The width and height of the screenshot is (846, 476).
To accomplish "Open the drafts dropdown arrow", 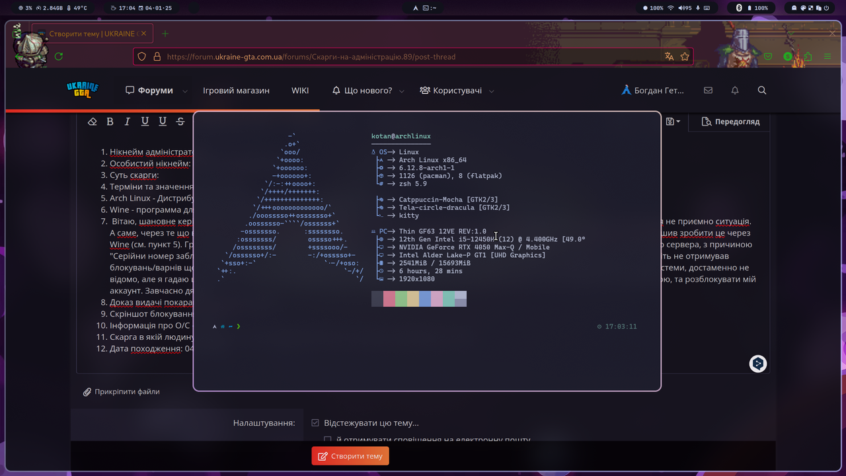I will 678,122.
